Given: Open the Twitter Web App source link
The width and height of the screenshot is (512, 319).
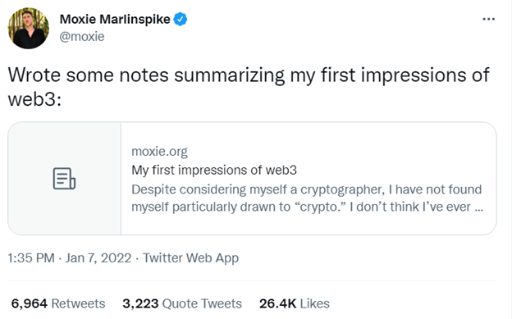Looking at the screenshot, I should [x=191, y=258].
